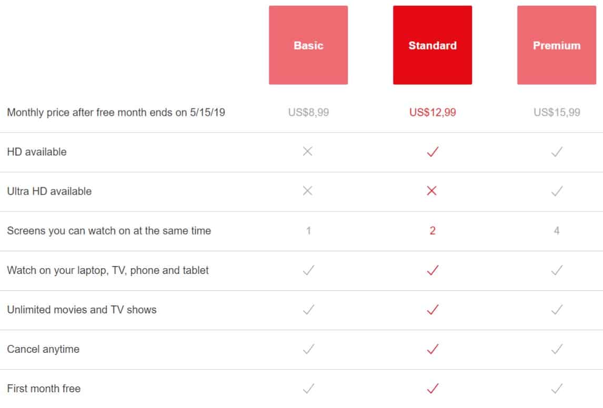Image resolution: width=603 pixels, height=408 pixels.
Task: Click the US$8,99 Basic price link
Action: [308, 111]
